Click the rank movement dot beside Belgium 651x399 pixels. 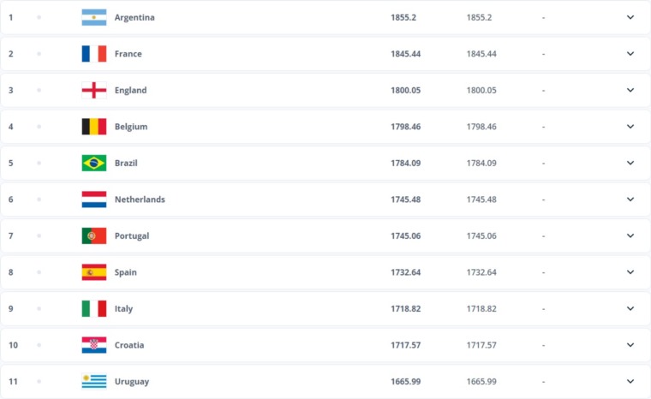tap(39, 127)
